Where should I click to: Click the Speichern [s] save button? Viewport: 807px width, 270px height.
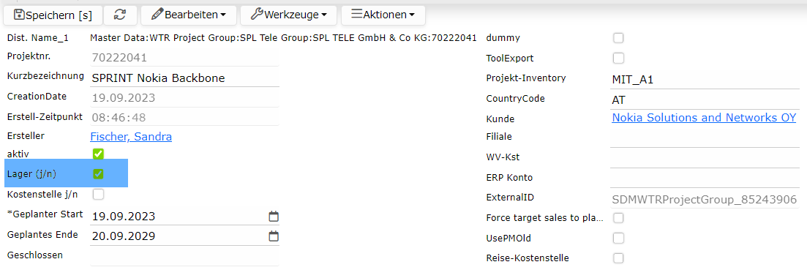point(53,15)
